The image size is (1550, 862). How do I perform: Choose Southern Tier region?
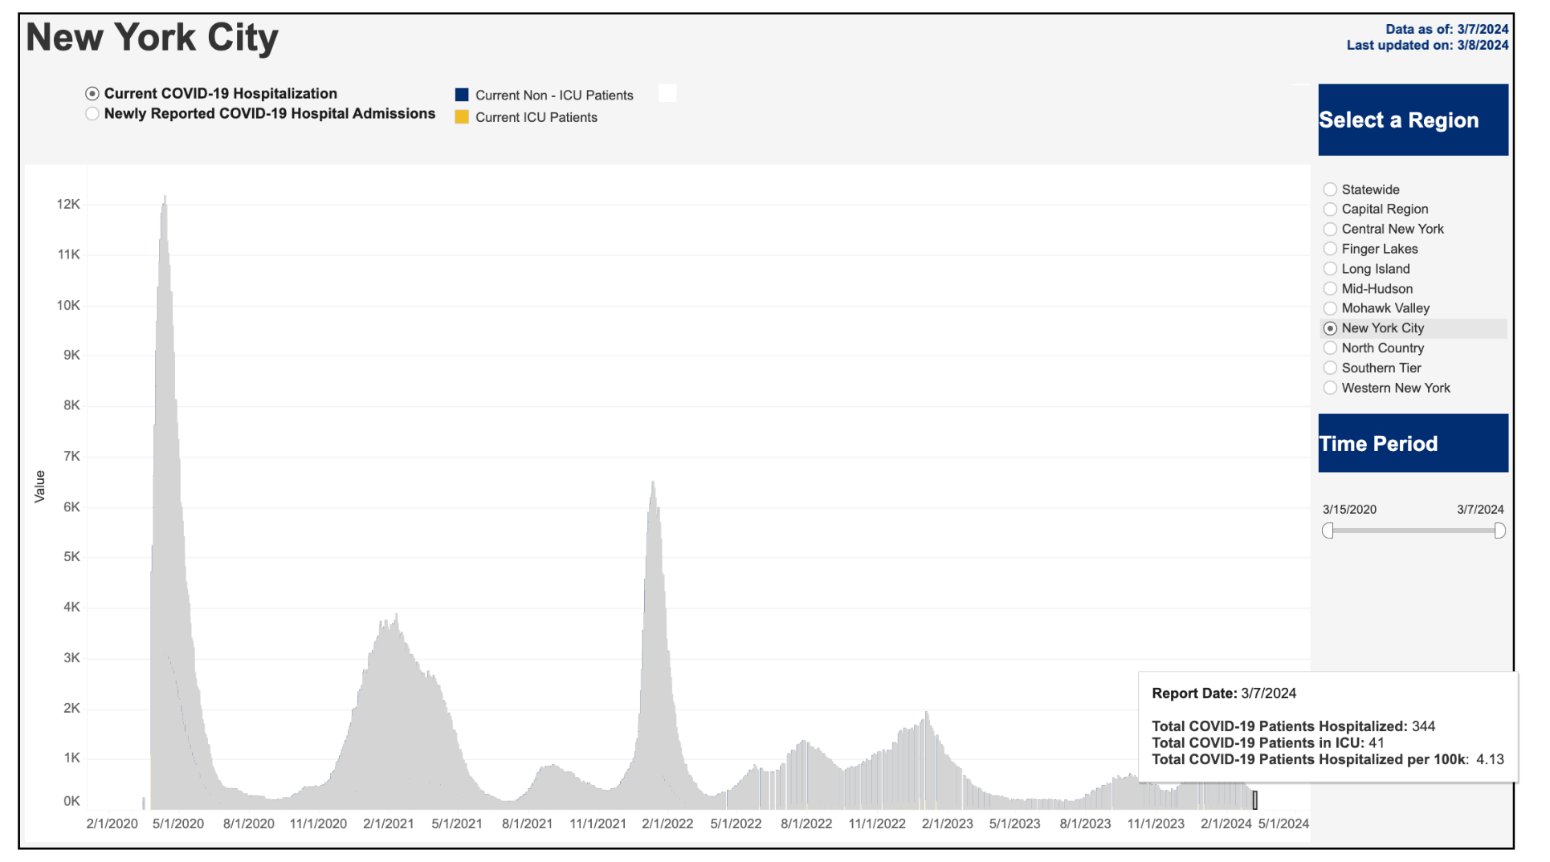[x=1330, y=368]
